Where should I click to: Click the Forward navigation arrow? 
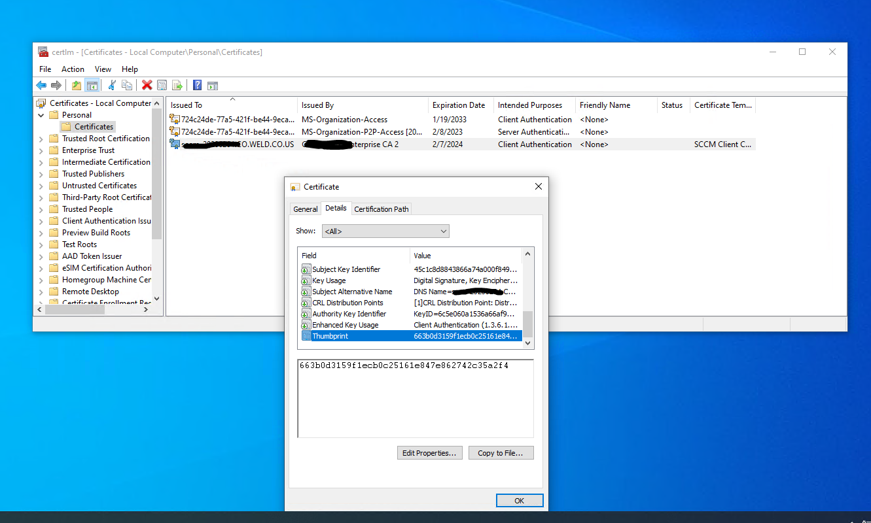click(56, 85)
